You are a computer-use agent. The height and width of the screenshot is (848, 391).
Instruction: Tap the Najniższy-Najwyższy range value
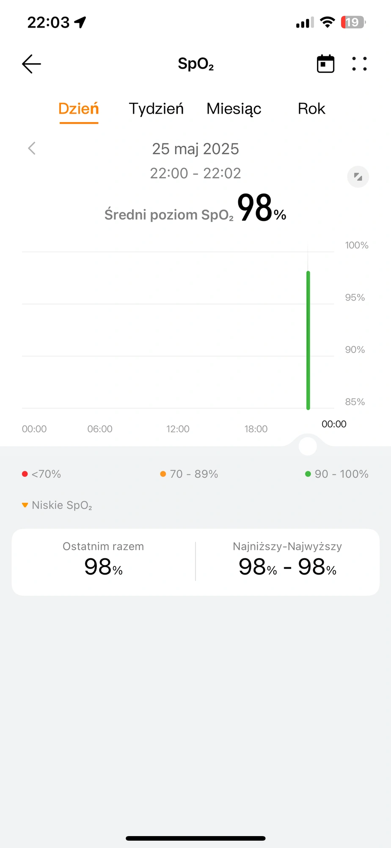coord(288,567)
